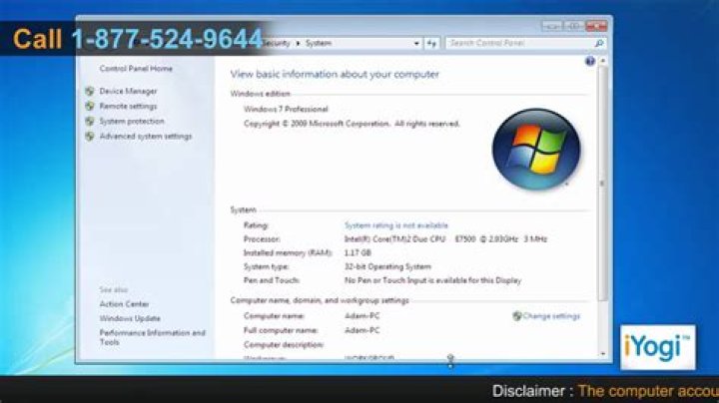The height and width of the screenshot is (403, 719).
Task: Click the shield icon beside Advanced system settings
Action: click(90, 136)
